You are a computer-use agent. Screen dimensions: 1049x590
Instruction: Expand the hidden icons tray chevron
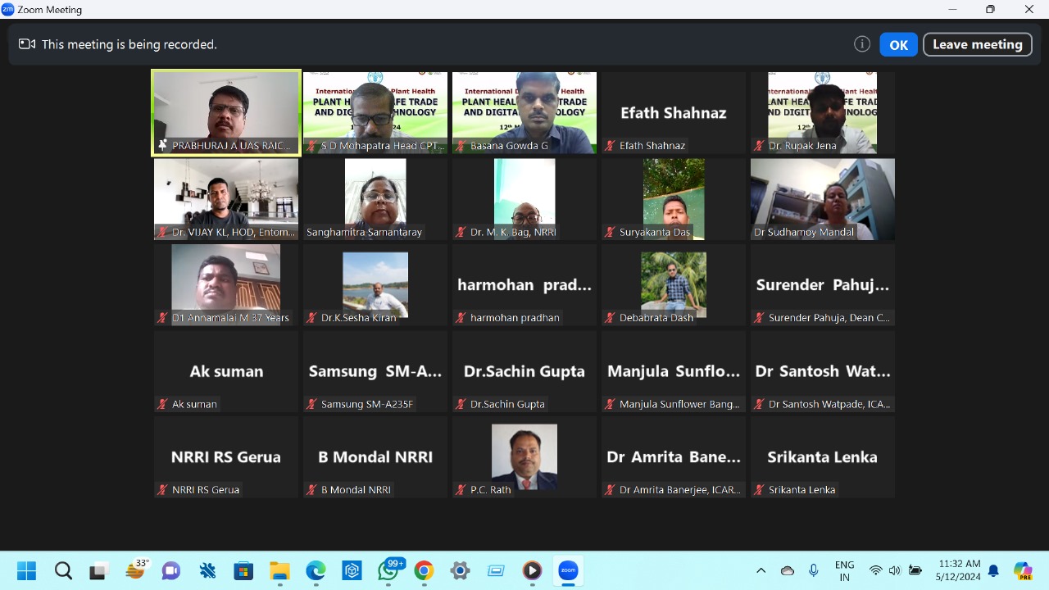point(761,570)
